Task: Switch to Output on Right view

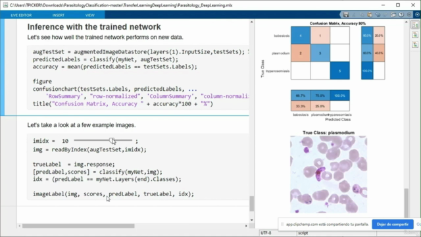Action: [415, 25]
